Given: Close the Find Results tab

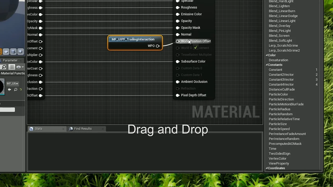Looking at the screenshot, I should [x=103, y=129].
